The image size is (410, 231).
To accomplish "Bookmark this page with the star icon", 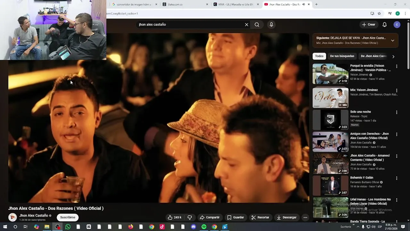I will [x=379, y=13].
